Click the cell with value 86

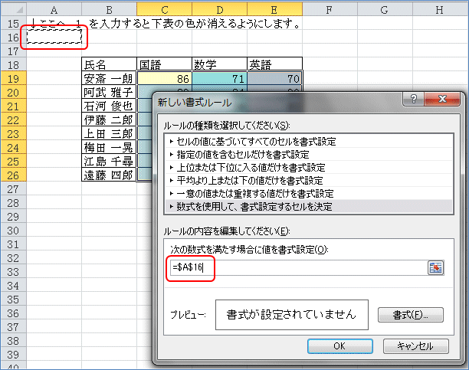click(164, 79)
